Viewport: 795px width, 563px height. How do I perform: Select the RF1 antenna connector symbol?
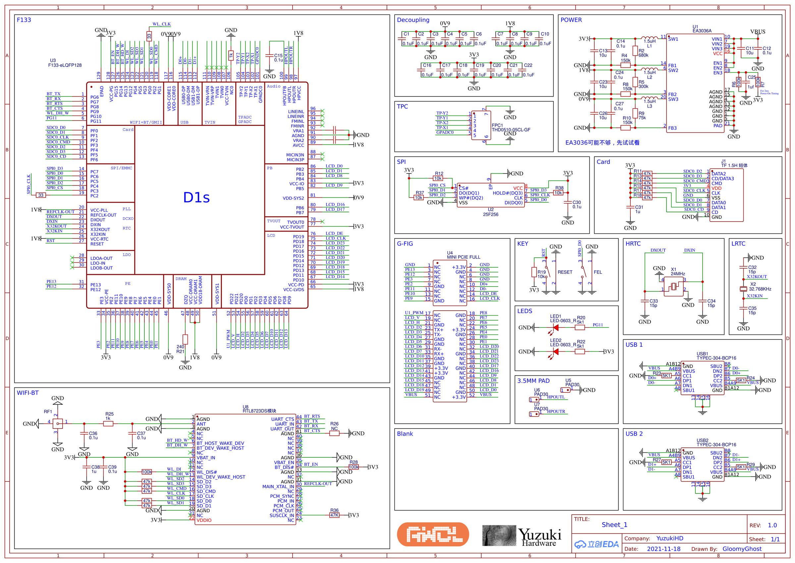(57, 423)
